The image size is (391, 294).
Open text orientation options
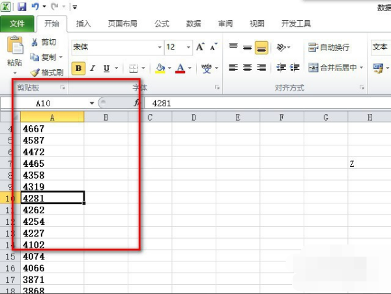(x=283, y=48)
